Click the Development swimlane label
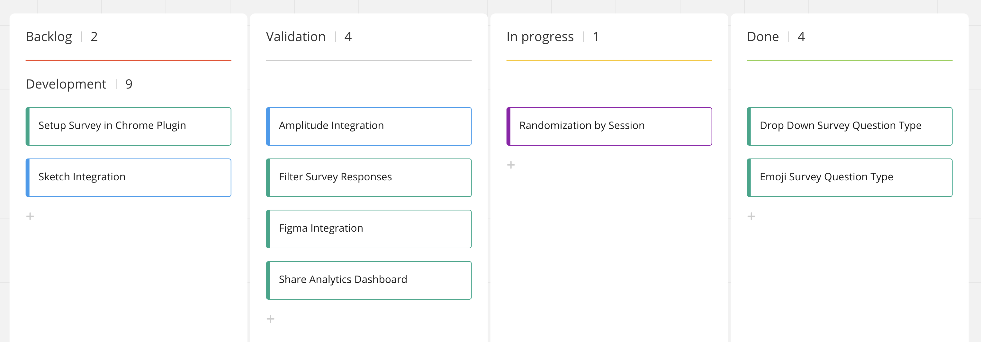The image size is (981, 342). point(66,84)
